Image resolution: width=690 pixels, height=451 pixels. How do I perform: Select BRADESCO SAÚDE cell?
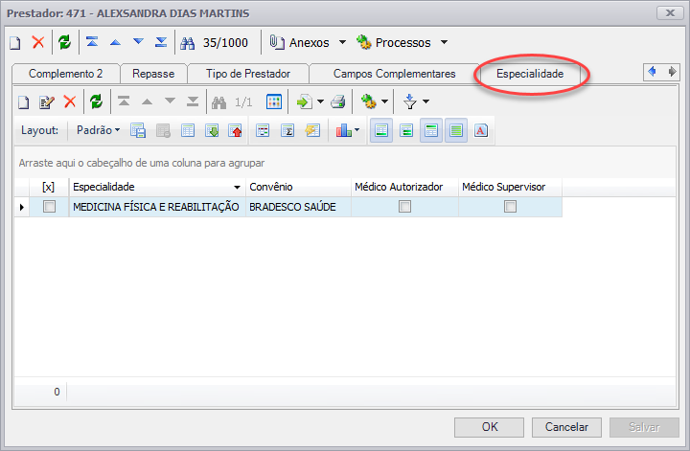pos(298,207)
